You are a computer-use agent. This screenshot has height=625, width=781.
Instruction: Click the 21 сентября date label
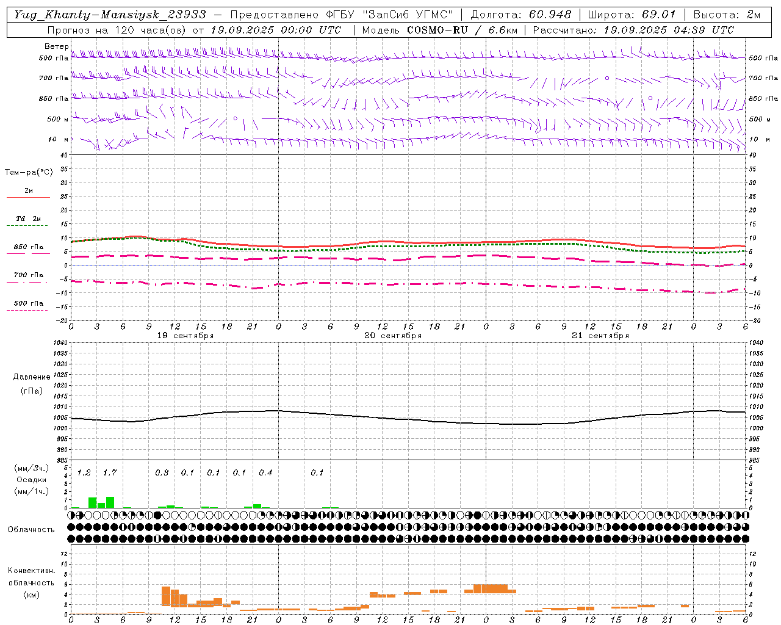click(600, 336)
